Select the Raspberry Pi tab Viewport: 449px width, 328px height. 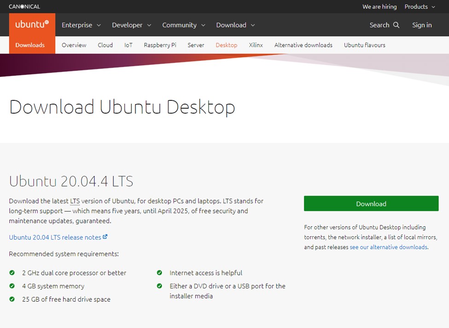pos(160,45)
